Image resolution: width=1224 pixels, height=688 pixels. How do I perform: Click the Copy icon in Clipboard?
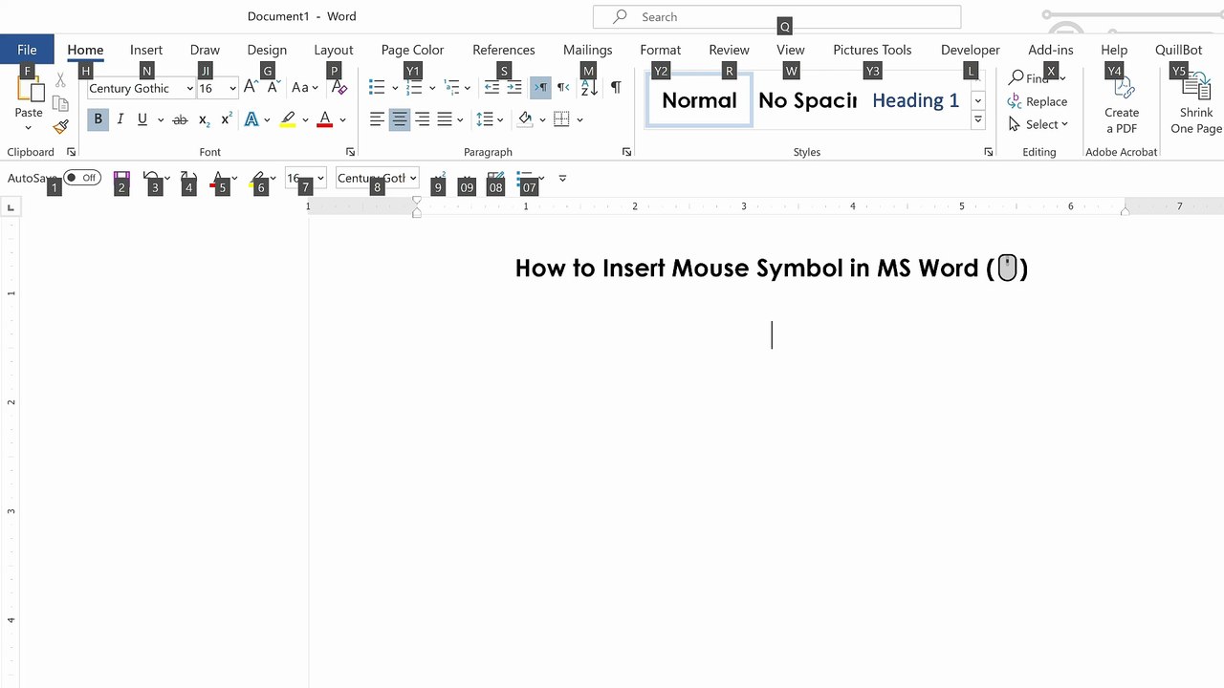pos(61,104)
